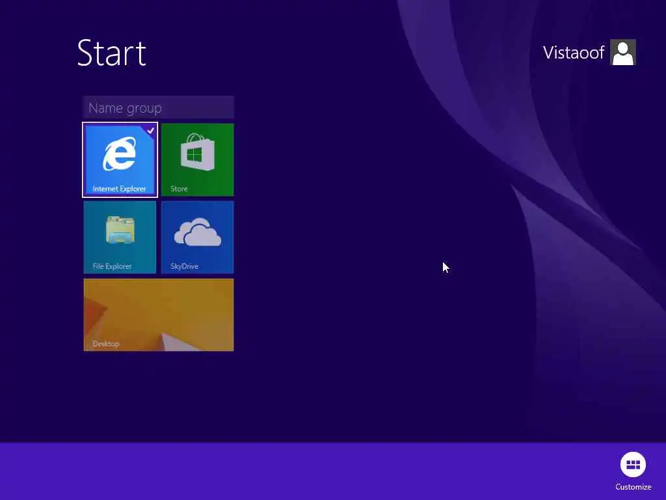Open the SkyDrive tile
666x500 pixels.
(198, 237)
